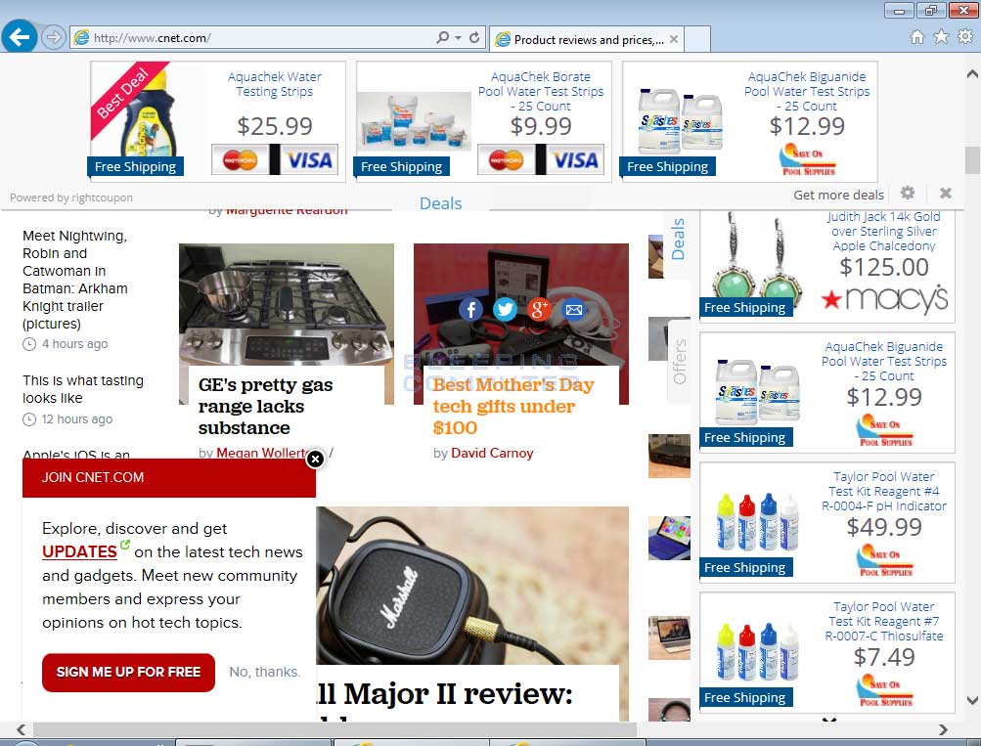The image size is (981, 746).
Task: Open 'This is what tasting looks like' story
Action: tap(83, 389)
